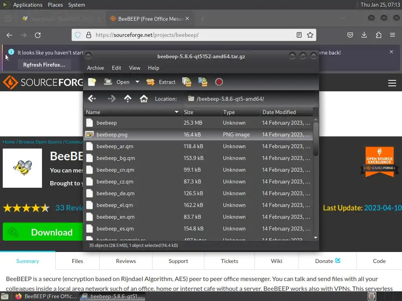Image resolution: width=402 pixels, height=301 pixels.
Task: Bookmark this page with star icon
Action: click(310, 35)
